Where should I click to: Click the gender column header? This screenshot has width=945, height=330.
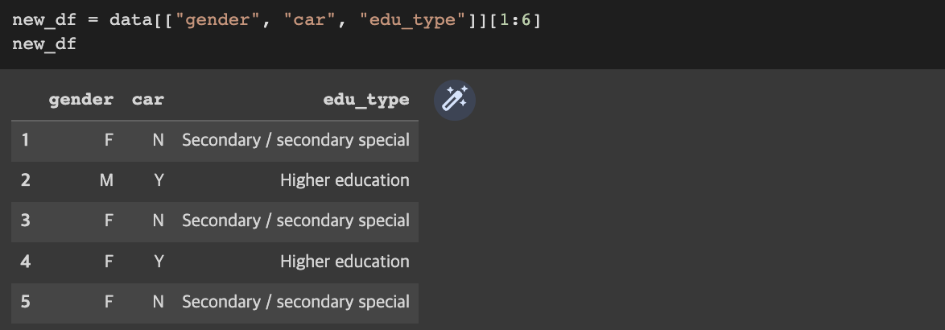click(80, 99)
